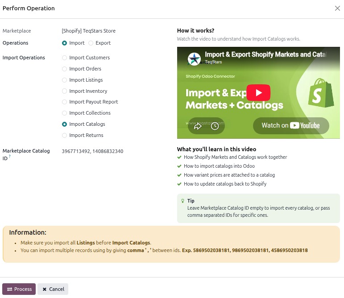Click the Import Operations label
The image size is (344, 298).
(24, 58)
